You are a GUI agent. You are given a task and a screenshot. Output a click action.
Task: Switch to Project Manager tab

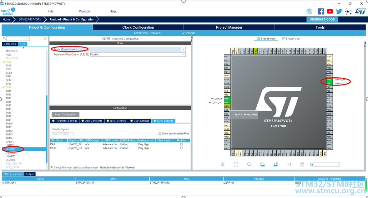click(x=229, y=27)
